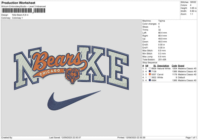The height and width of the screenshot is (140, 198).
Task: Click thread code "1178"
Action: coord(175,74)
